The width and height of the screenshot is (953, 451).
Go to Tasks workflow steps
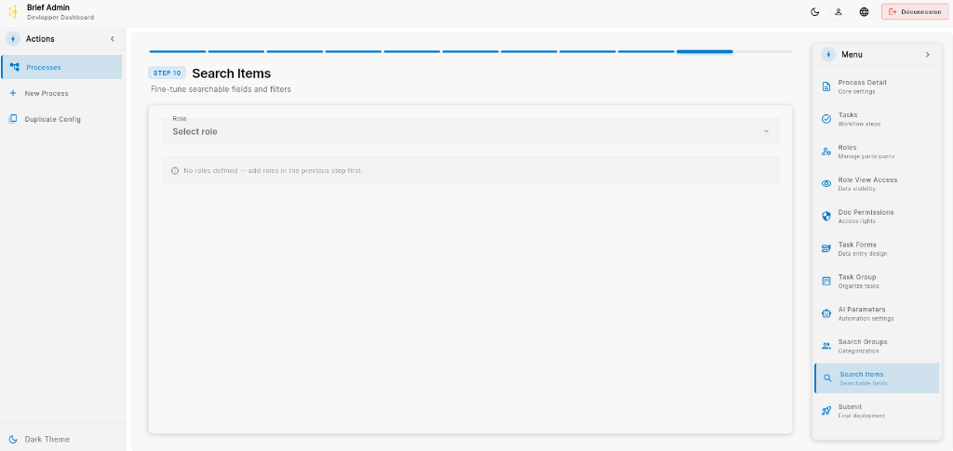click(x=877, y=119)
